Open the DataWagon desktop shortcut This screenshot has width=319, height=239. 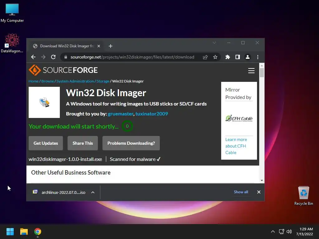(12, 43)
